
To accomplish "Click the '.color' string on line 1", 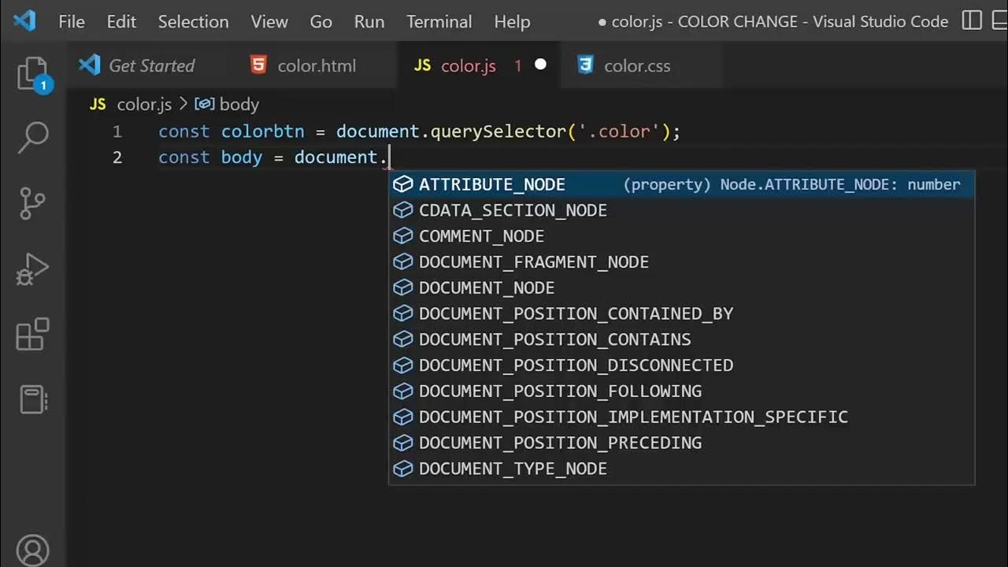I will [620, 132].
